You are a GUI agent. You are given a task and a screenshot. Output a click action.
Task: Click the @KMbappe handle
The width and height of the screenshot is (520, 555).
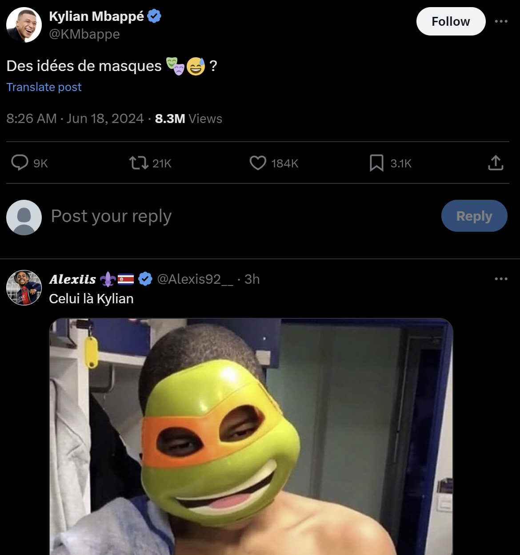point(84,34)
